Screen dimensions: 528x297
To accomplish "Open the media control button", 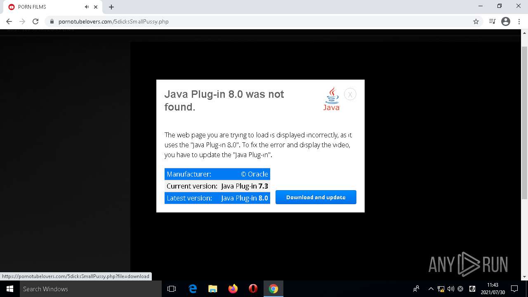I will pyautogui.click(x=492, y=21).
